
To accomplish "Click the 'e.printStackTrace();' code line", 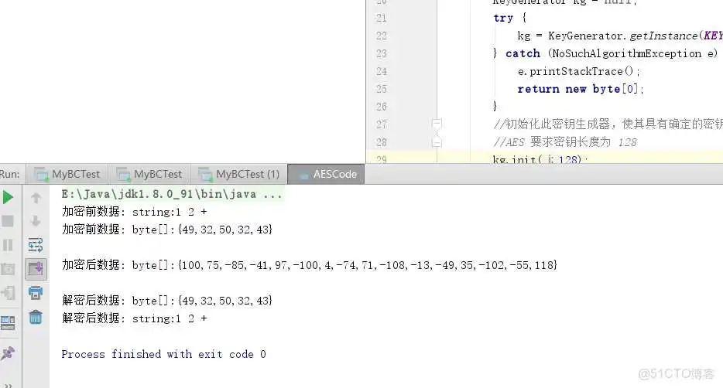I will [579, 71].
